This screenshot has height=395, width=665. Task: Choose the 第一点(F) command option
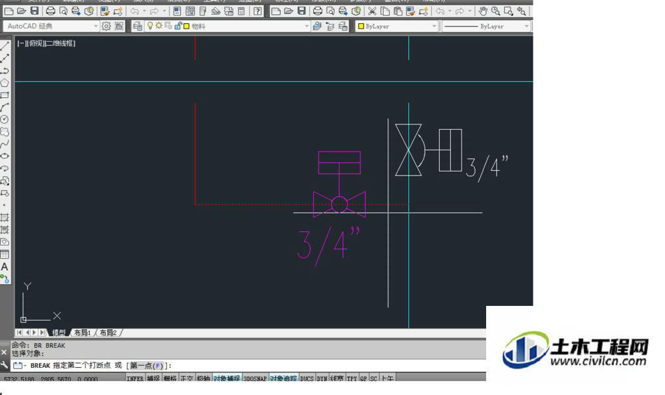pyautogui.click(x=146, y=365)
